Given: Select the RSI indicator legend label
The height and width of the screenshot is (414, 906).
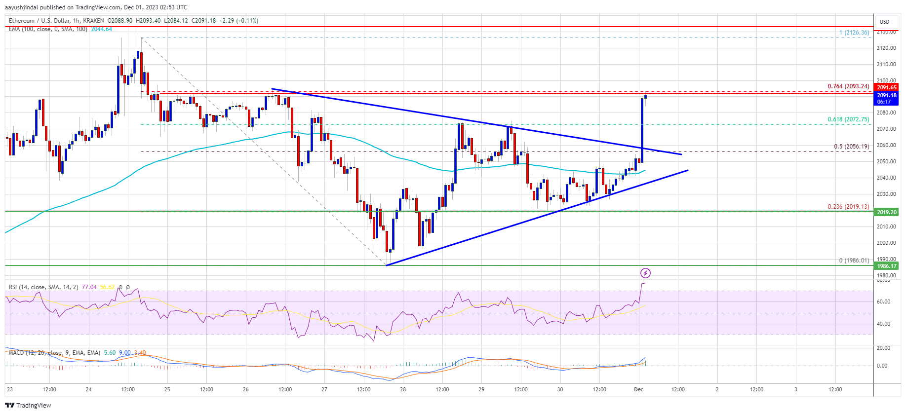Looking at the screenshot, I should (x=43, y=287).
